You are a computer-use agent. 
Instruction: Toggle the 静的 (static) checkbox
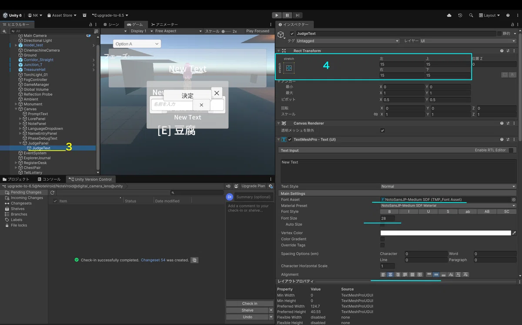[499, 34]
